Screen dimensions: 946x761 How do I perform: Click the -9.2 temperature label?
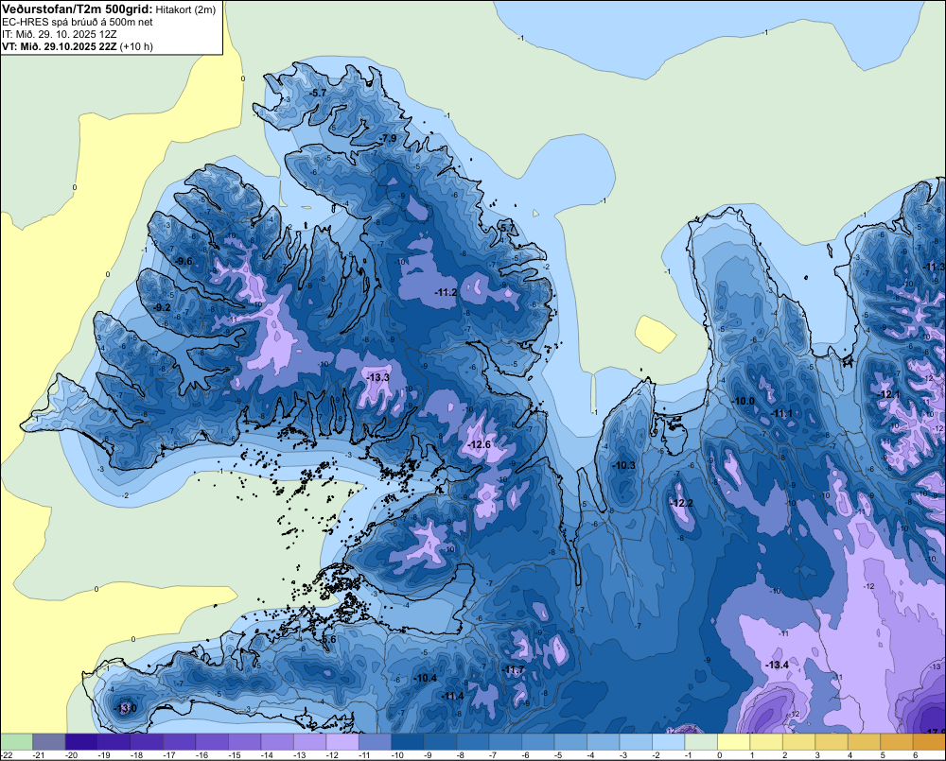(x=162, y=307)
